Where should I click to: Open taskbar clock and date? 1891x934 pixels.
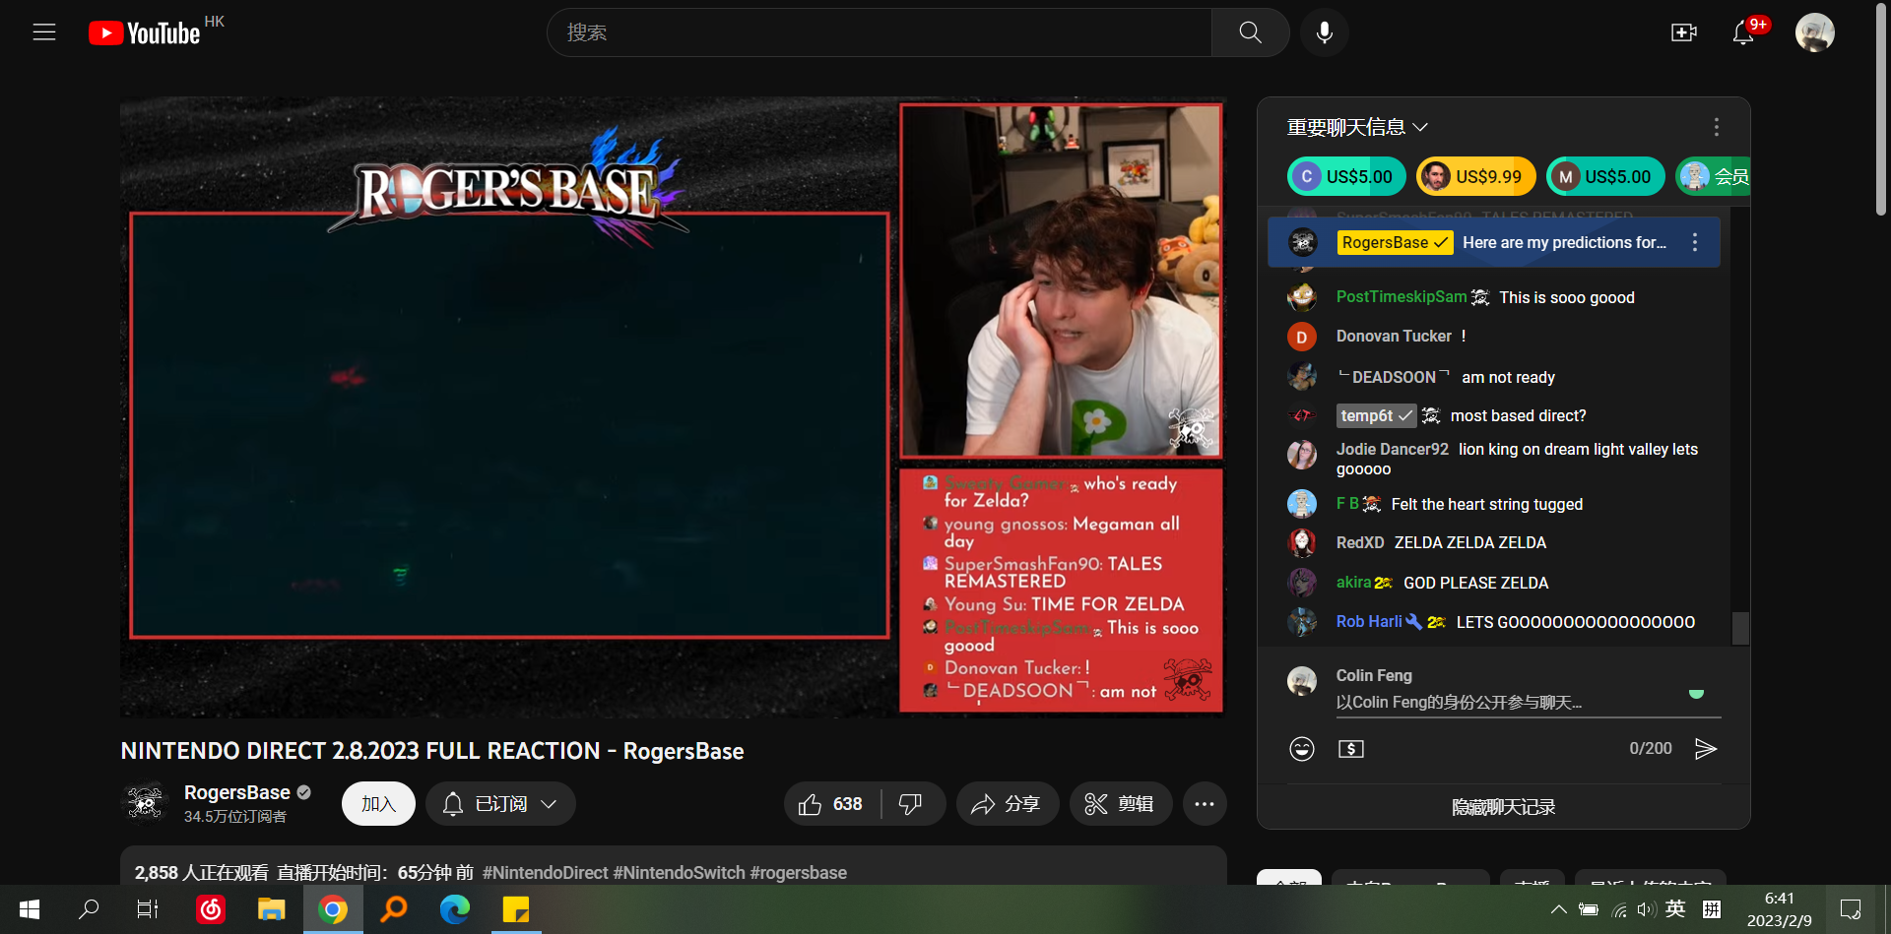[1780, 909]
